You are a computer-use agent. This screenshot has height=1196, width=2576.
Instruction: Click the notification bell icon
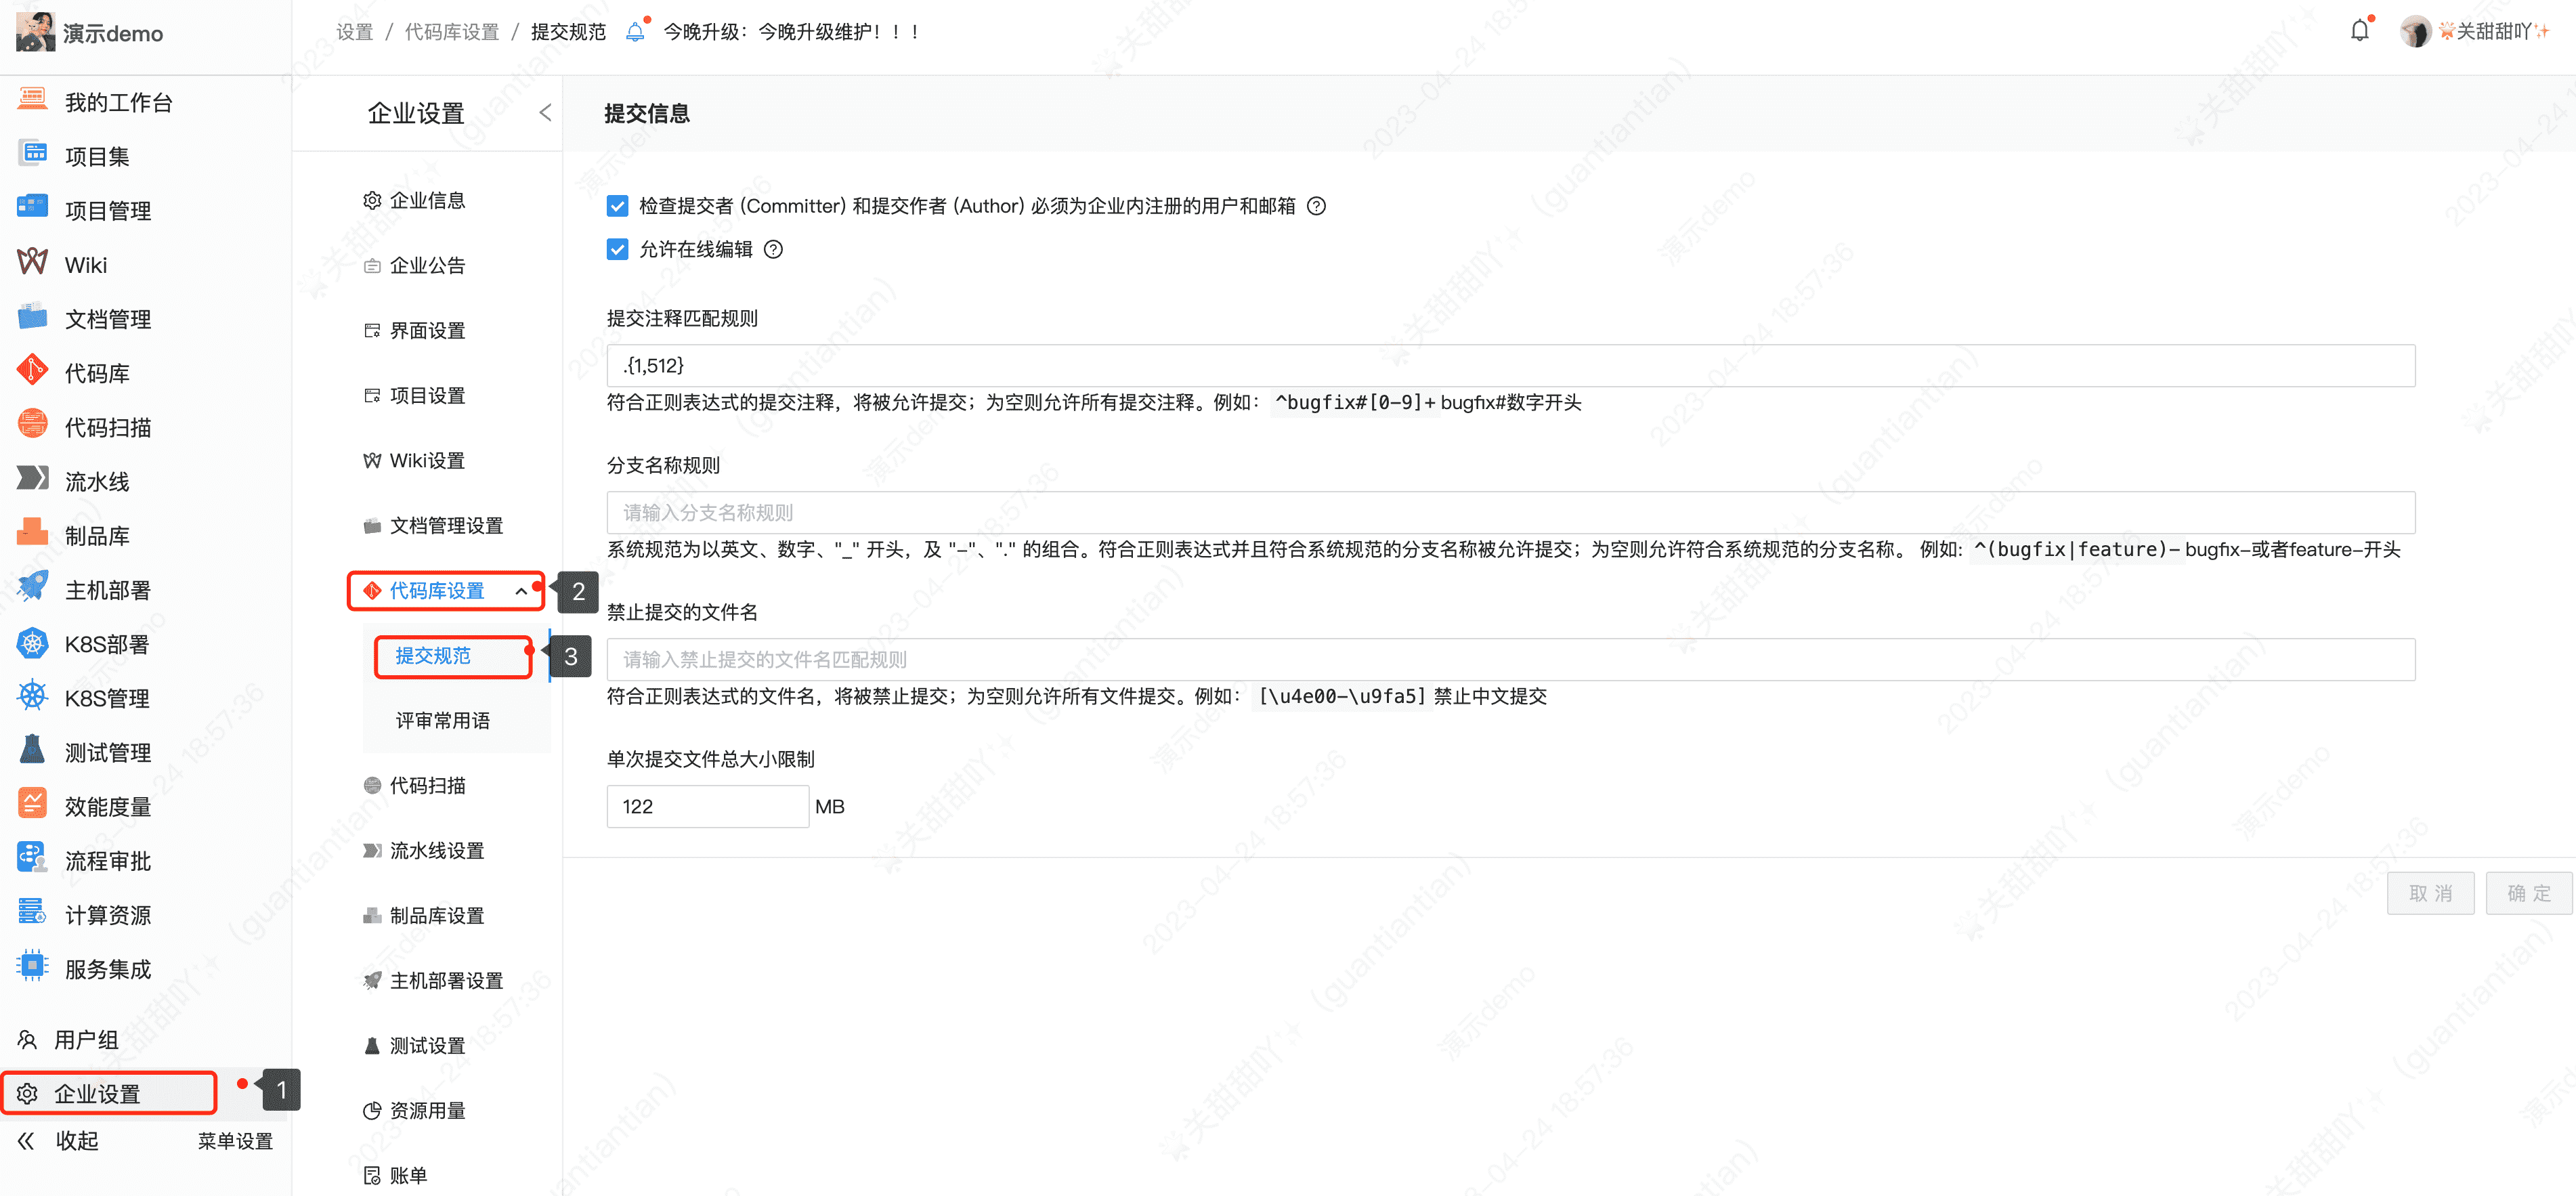click(2359, 31)
